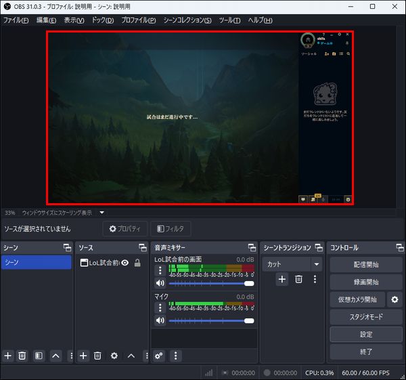Open the プロファイル(P) menu

click(x=139, y=20)
